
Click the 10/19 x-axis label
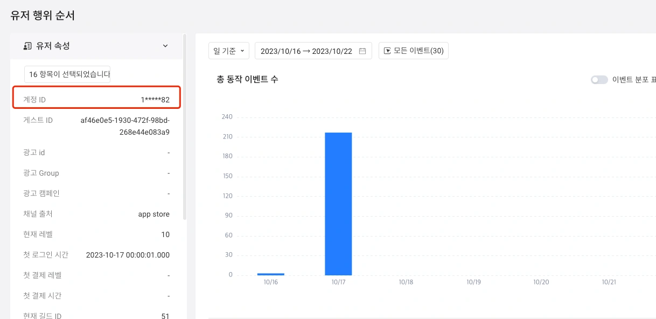tap(473, 282)
